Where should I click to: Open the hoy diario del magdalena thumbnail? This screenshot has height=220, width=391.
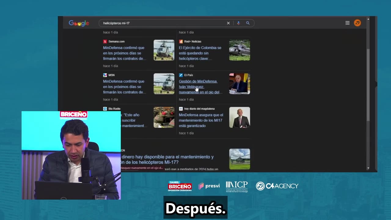point(240,117)
